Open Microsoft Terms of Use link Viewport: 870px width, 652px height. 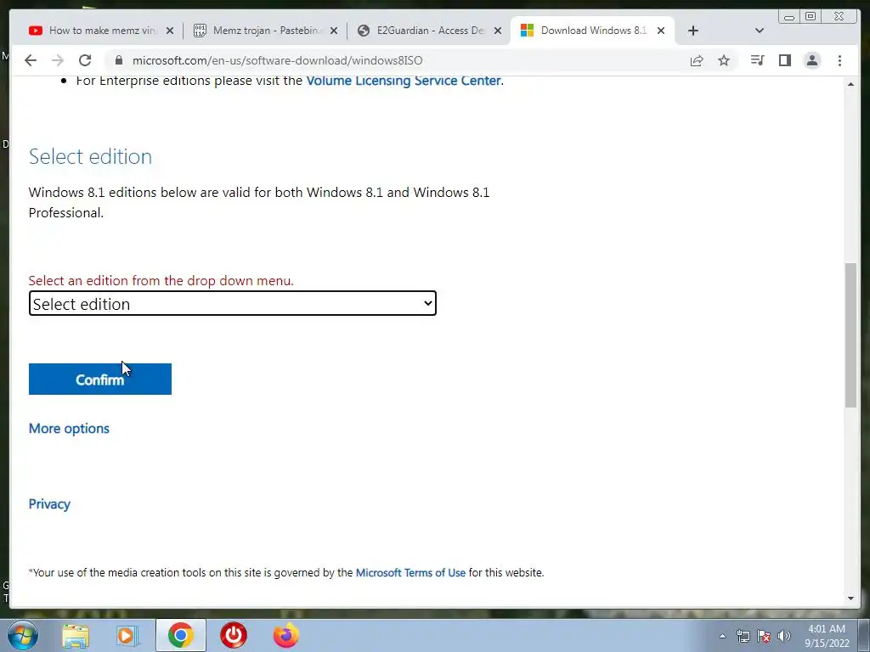(x=410, y=573)
